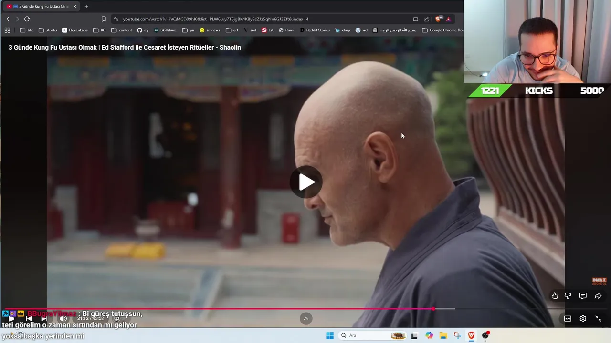Screen dimensions: 611x343
Task: Click the 31:12 / 43:52 time display
Action: [x=90, y=319]
